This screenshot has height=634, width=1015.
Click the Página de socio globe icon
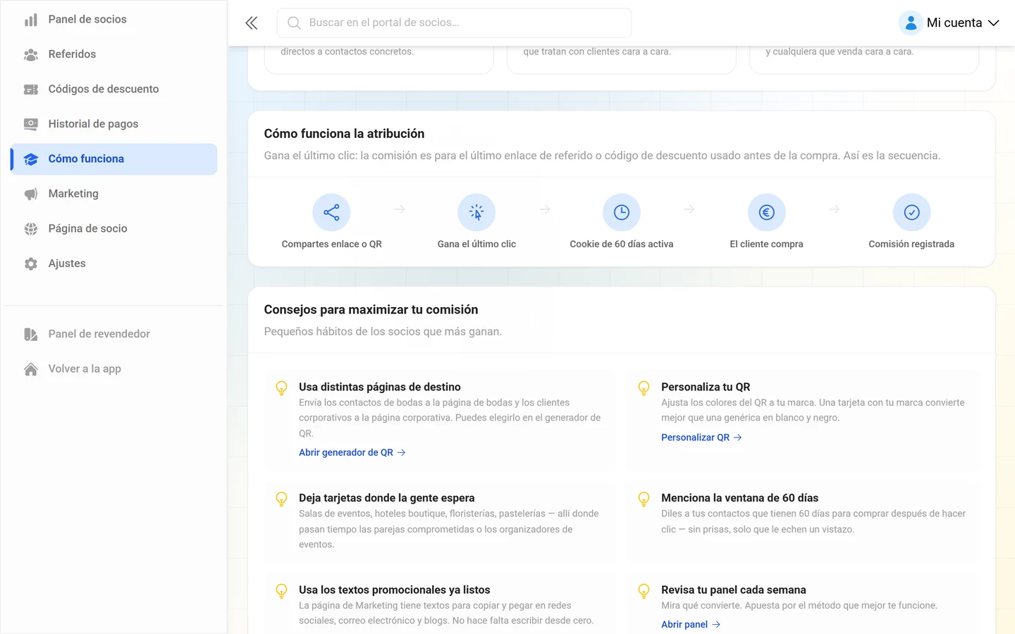click(x=31, y=229)
